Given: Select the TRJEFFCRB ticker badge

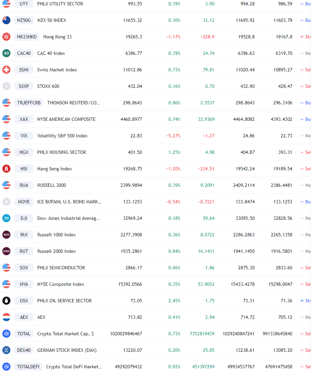Looking at the screenshot, I should [29, 103].
